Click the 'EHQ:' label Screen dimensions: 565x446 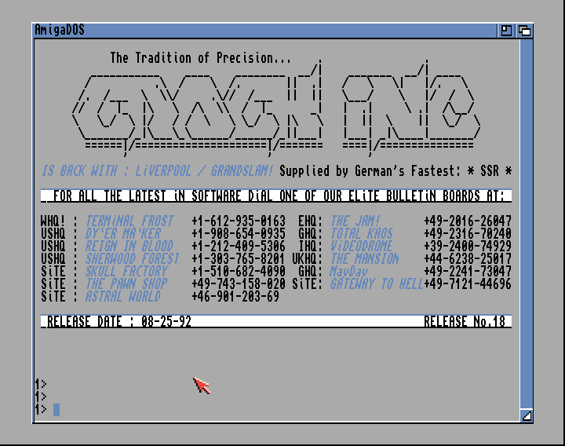point(311,221)
